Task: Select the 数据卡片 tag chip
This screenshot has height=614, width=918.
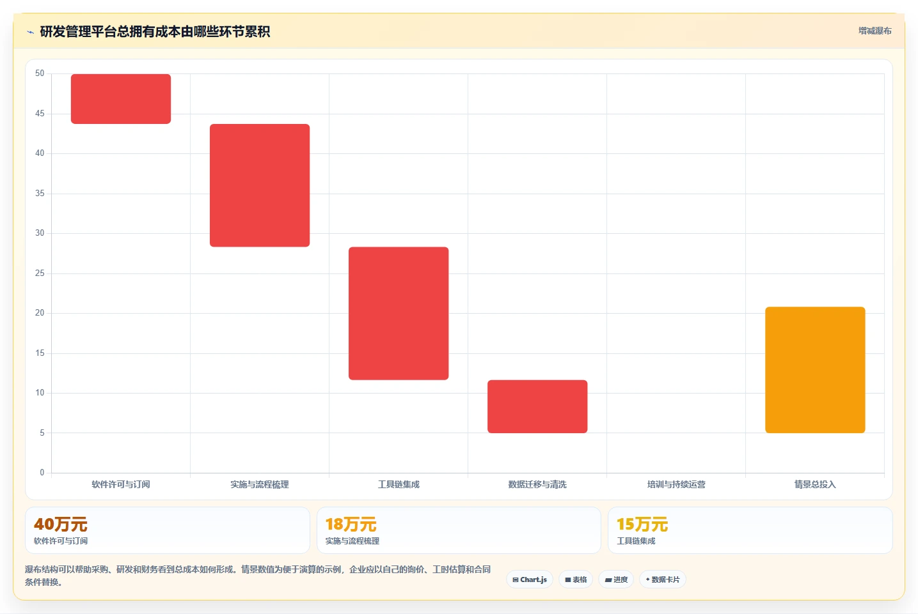Action: pyautogui.click(x=663, y=579)
